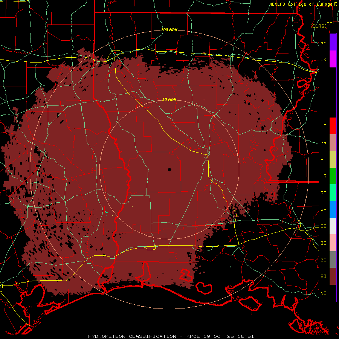Click the HHC product code label
The image size is (339, 339).
(x=331, y=23)
